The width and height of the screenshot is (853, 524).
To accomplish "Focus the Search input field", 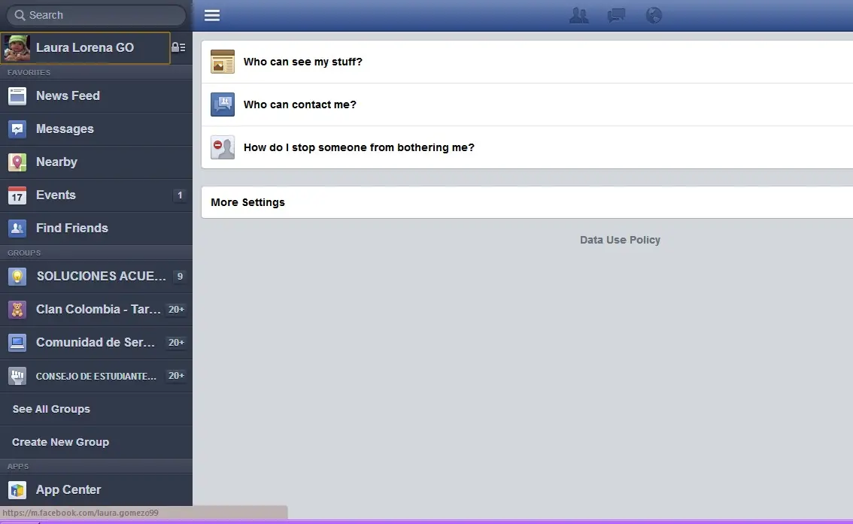I will 96,15.
